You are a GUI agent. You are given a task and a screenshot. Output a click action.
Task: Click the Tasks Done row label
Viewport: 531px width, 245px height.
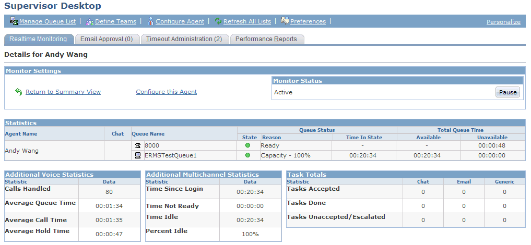(x=306, y=203)
